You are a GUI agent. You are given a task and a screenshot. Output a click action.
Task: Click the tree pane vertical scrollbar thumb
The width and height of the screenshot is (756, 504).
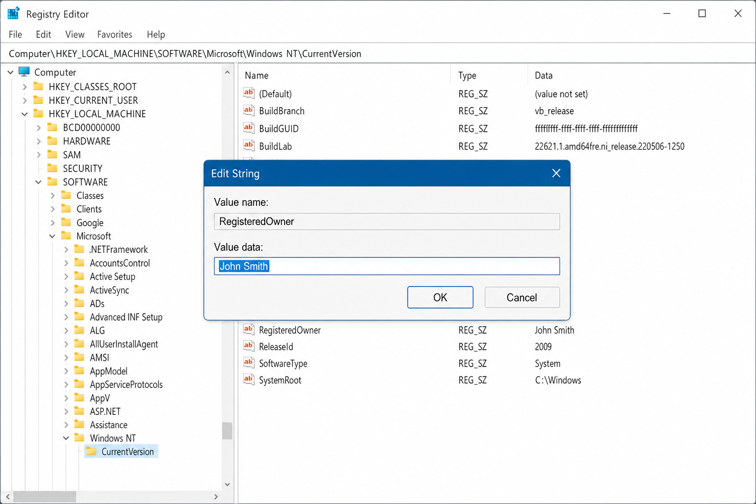coord(227,431)
